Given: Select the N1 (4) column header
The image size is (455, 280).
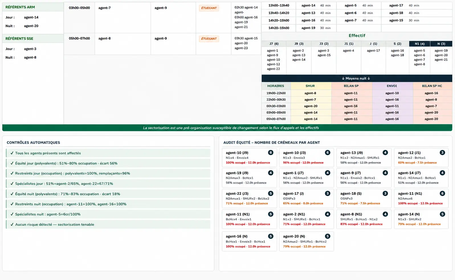Looking at the screenshot, I should pos(420,44).
